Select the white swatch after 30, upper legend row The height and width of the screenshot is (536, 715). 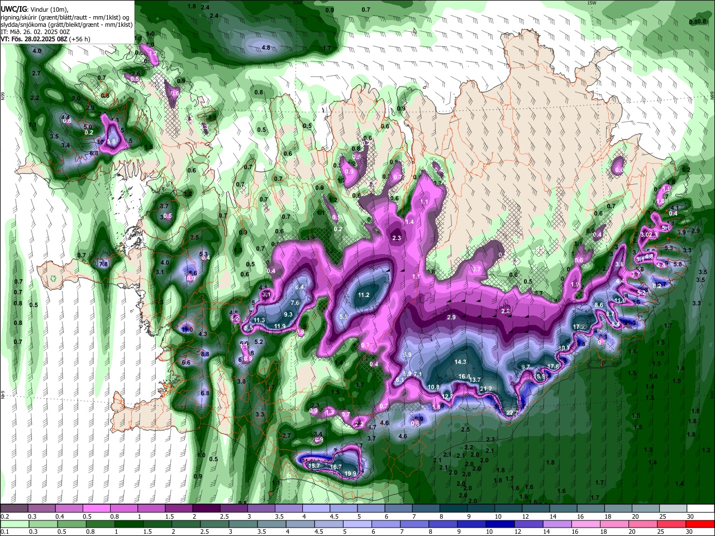701,509
